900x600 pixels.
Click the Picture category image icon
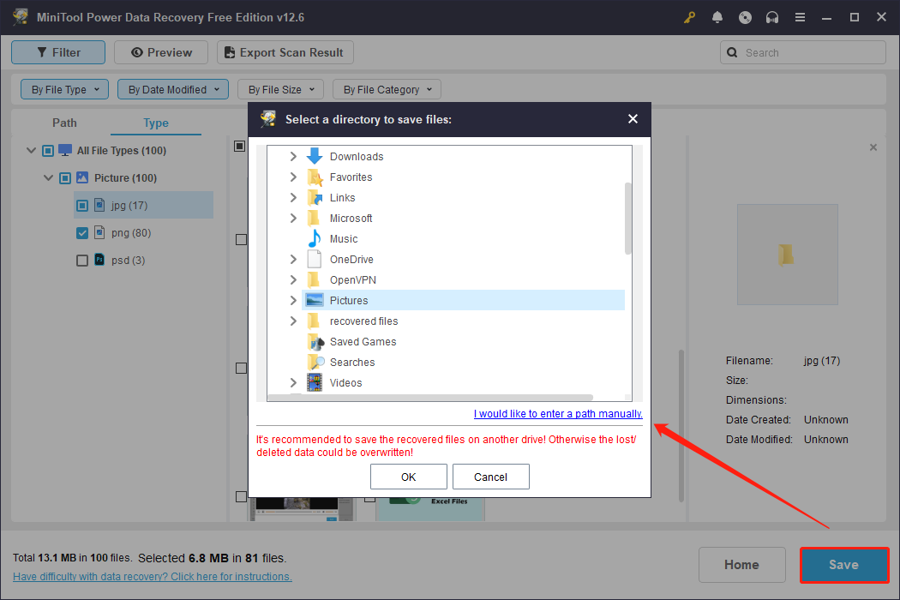[x=82, y=177]
